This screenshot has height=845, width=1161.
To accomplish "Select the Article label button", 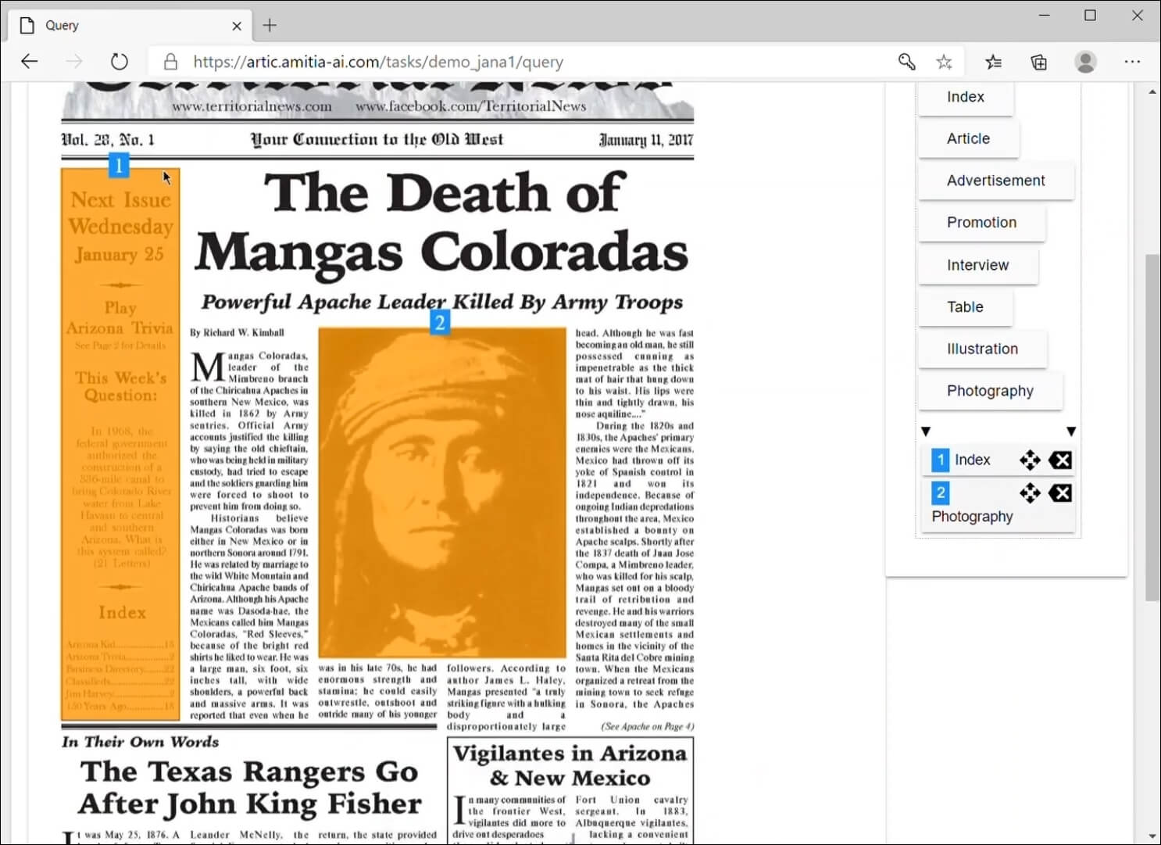I will pyautogui.click(x=968, y=138).
